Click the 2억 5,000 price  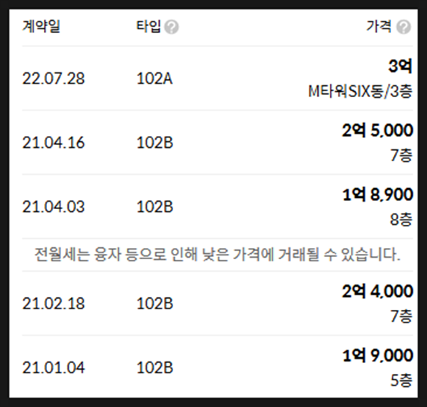tap(378, 130)
